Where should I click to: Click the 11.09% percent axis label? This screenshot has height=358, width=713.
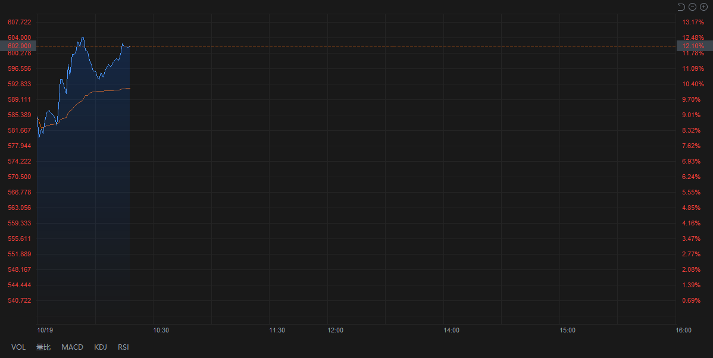(693, 68)
